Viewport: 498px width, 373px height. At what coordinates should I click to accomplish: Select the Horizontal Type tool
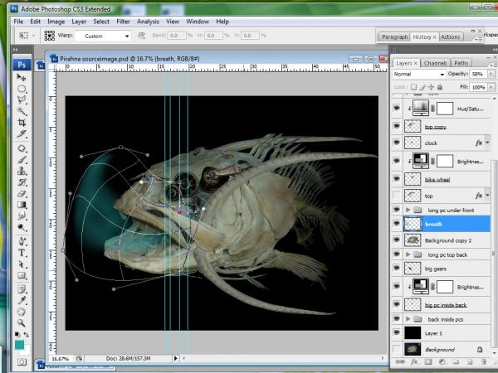22,253
